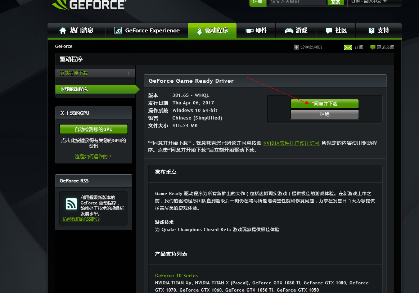
Task: Click the question mark support icon
Action: pyautogui.click(x=371, y=31)
